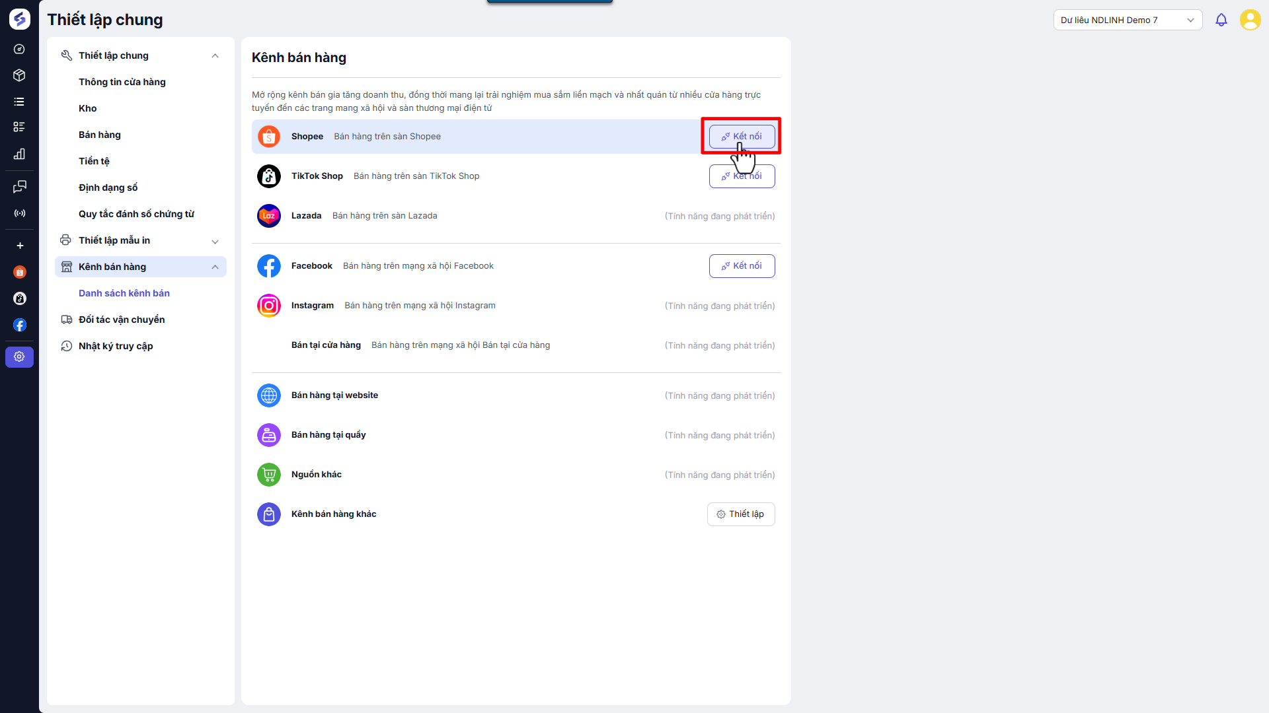Click the Facebook icon in left sidebar
Screen dimensions: 1269x713
pyautogui.click(x=20, y=325)
